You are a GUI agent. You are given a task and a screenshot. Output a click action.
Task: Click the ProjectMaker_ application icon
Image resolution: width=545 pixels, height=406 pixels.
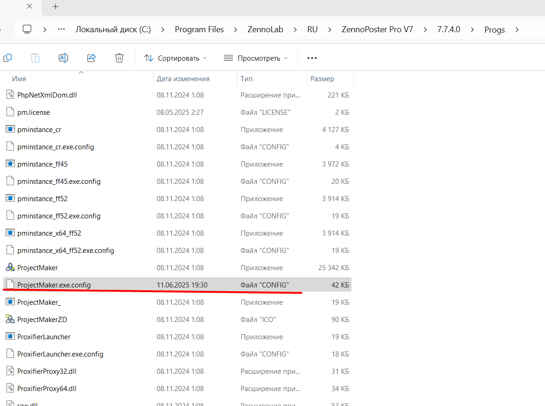[10, 302]
